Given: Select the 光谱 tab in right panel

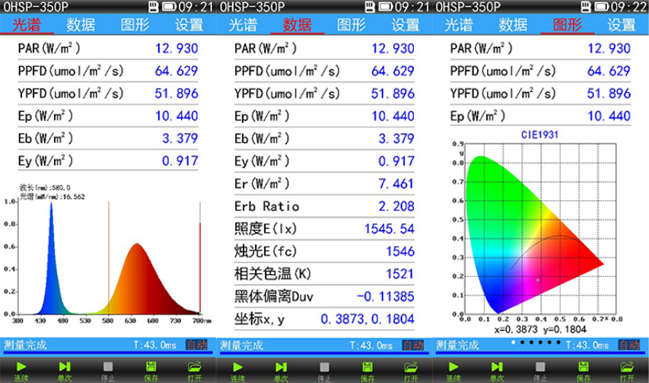Looking at the screenshot, I should click(459, 24).
